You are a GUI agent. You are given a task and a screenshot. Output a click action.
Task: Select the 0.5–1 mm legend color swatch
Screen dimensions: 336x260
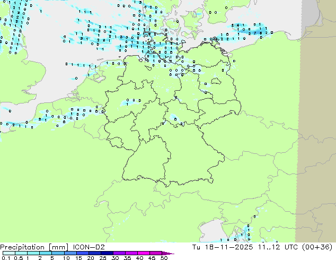pos(21,253)
